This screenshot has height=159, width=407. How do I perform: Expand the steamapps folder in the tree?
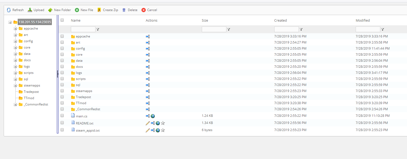pos(15,85)
